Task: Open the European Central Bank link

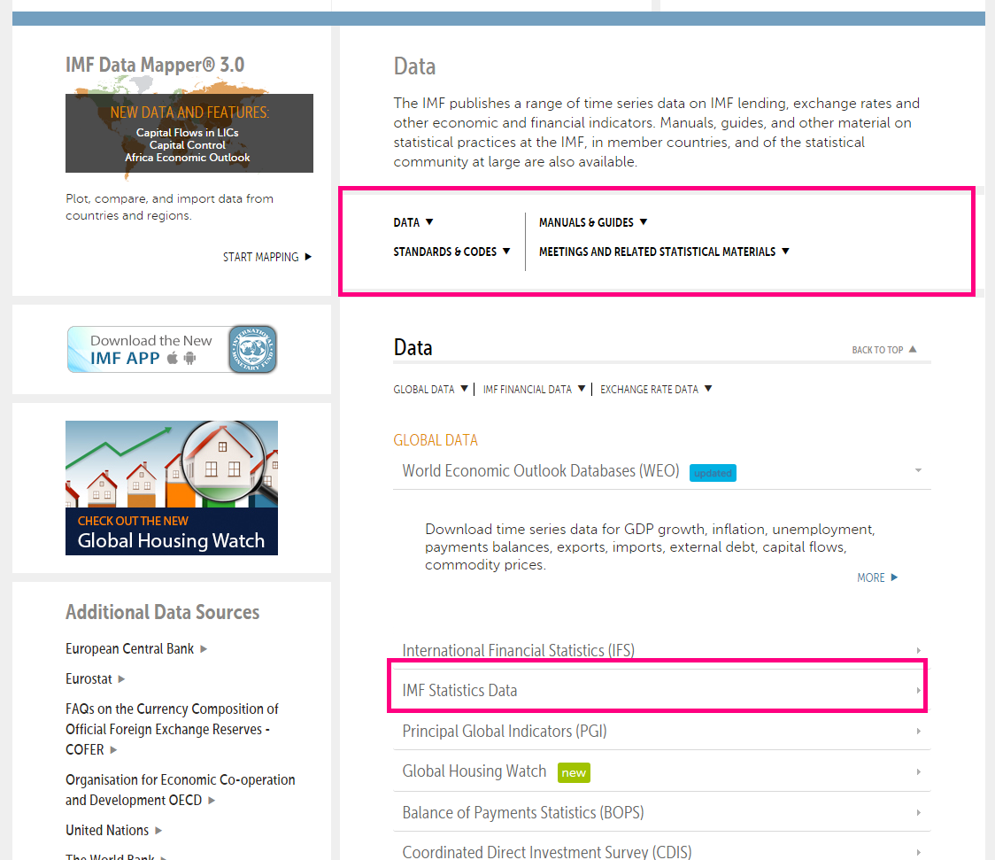Action: click(x=129, y=648)
